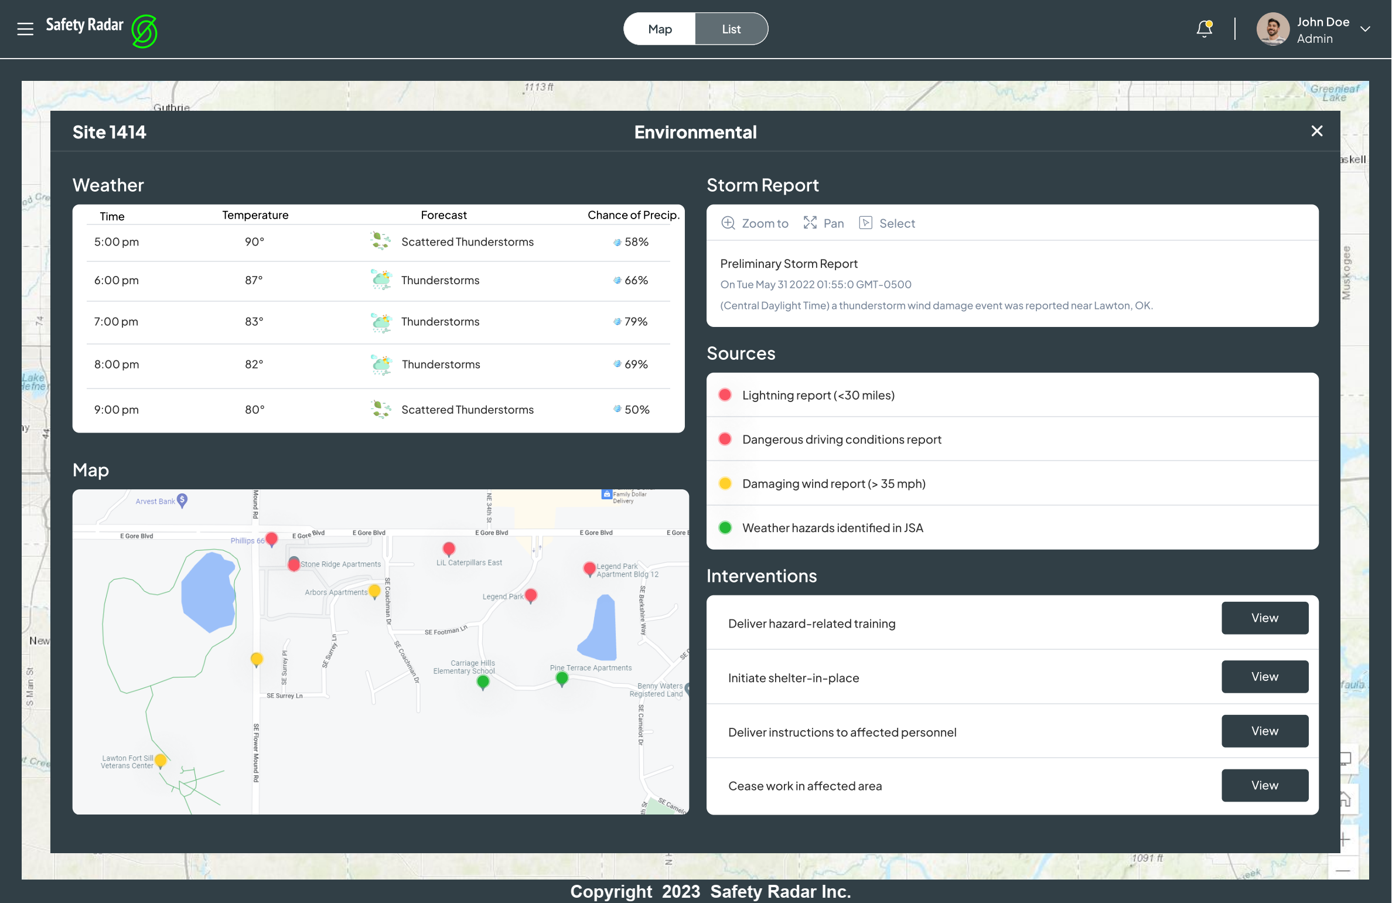Viewport: 1392px width, 903px height.
Task: Click John Doe's profile avatar
Action: click(x=1272, y=29)
